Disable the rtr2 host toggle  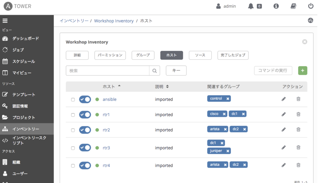[x=85, y=130]
